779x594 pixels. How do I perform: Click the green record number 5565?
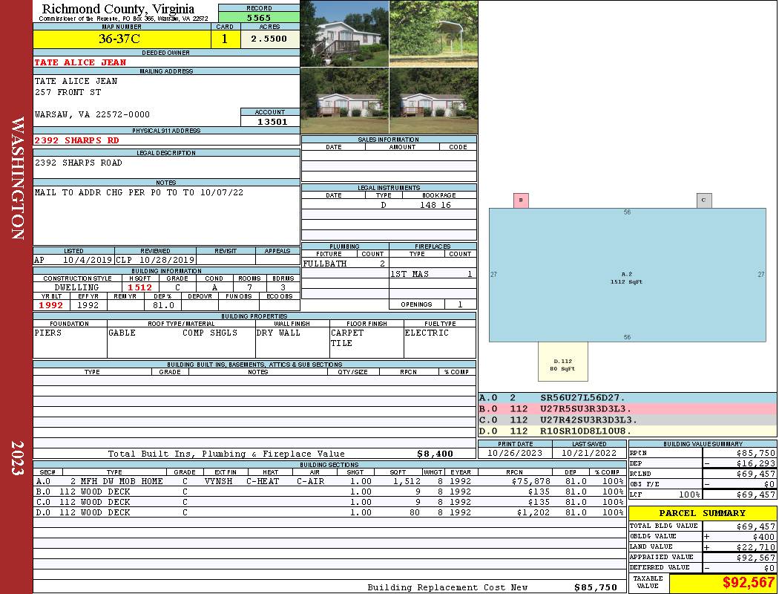coord(258,17)
